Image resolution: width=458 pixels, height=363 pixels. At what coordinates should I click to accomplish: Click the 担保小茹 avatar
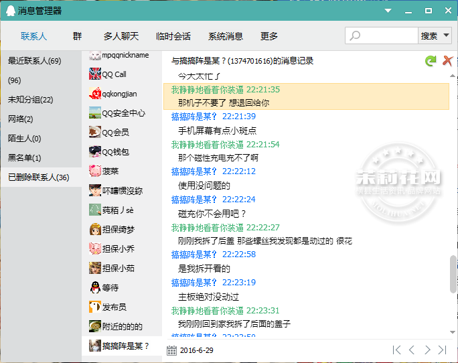[95, 268]
